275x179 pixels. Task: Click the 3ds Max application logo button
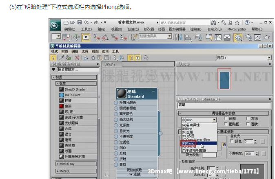[x=55, y=25]
